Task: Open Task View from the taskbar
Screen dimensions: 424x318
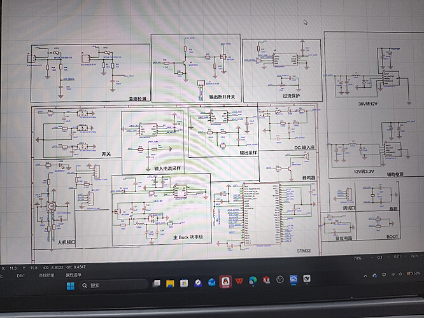Action: tap(157, 284)
